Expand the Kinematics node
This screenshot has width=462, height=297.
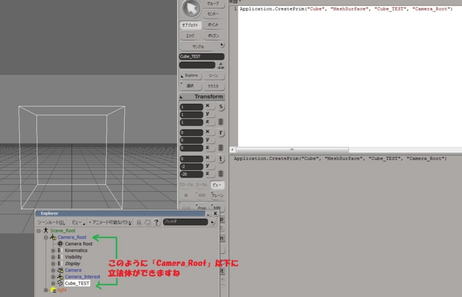pos(53,250)
